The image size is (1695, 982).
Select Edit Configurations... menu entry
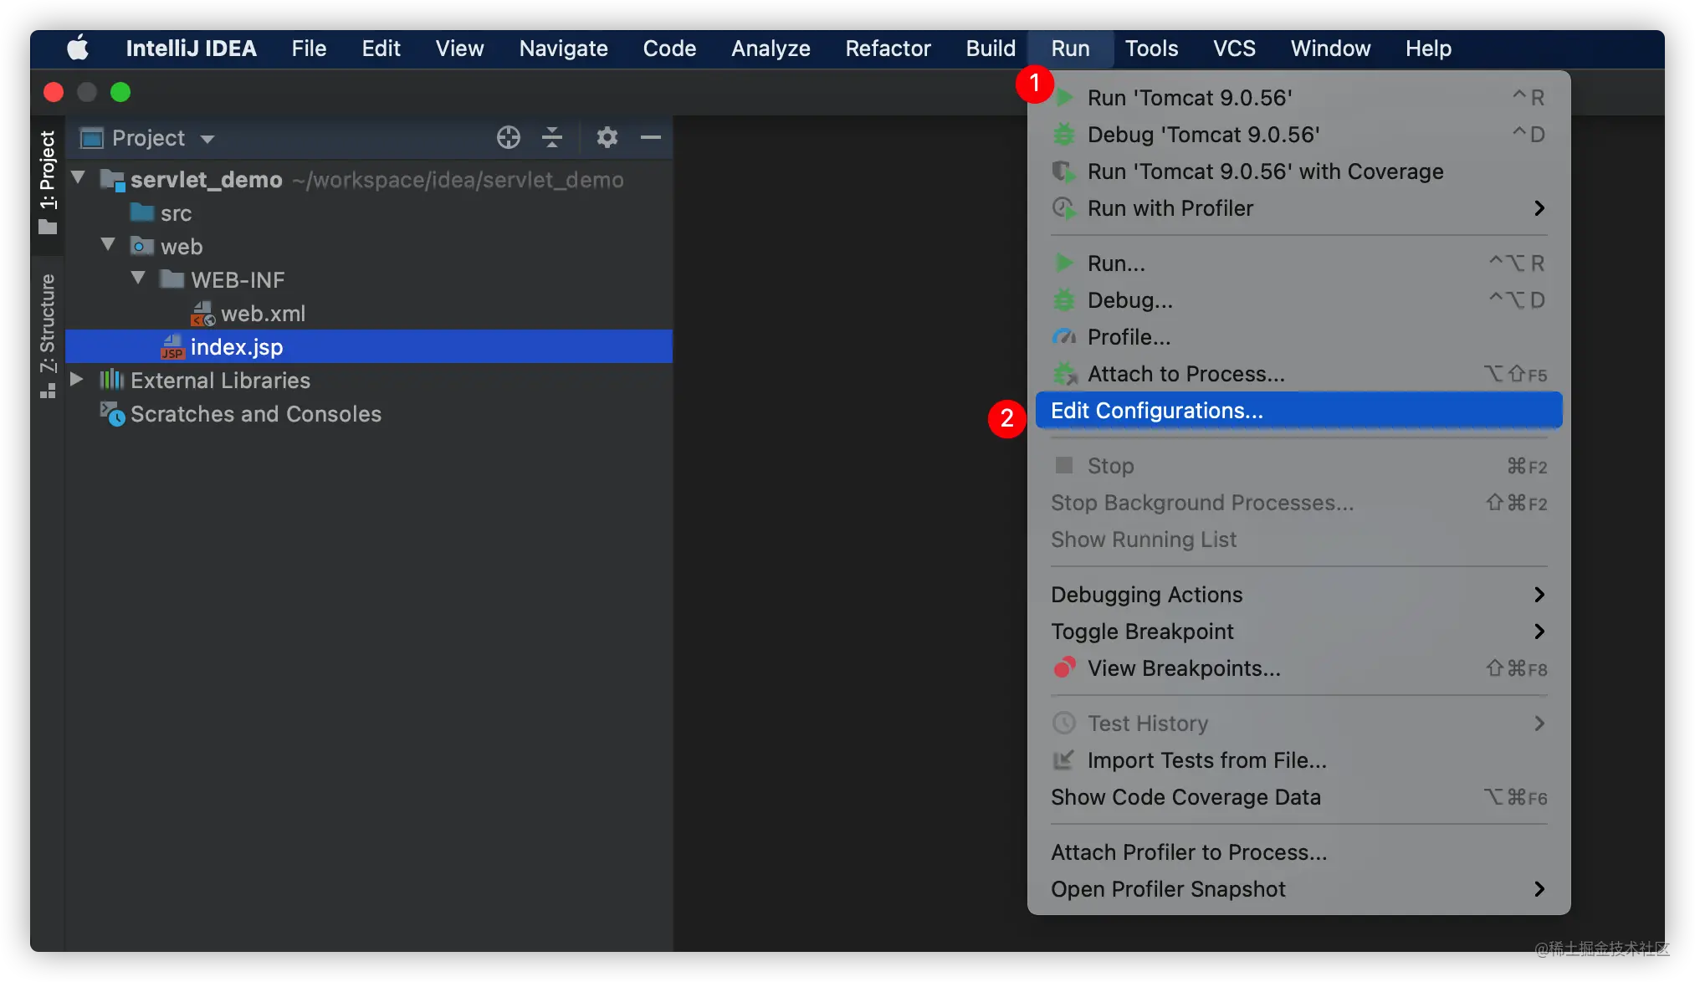tap(1156, 411)
